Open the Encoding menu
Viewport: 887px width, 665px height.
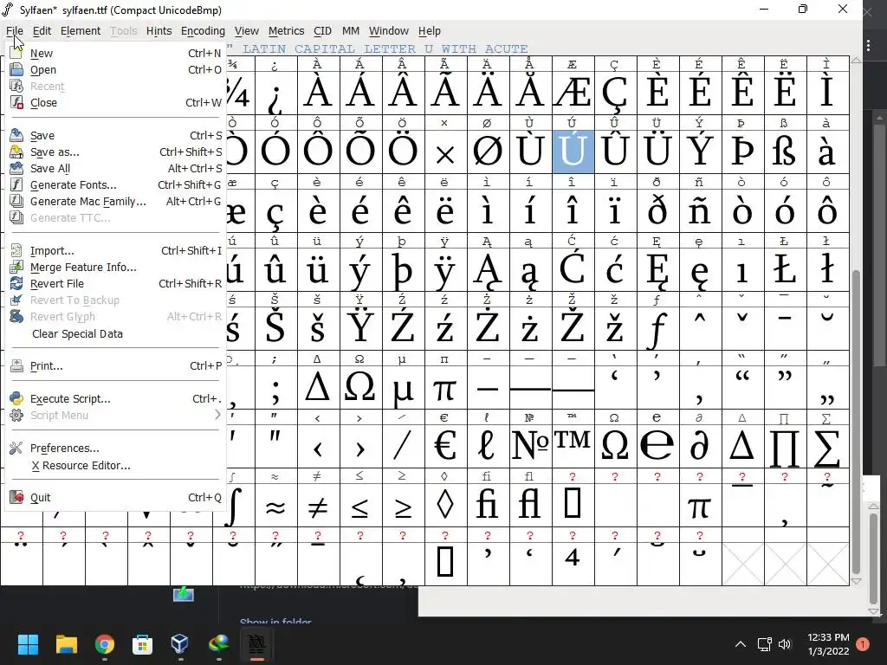tap(203, 31)
